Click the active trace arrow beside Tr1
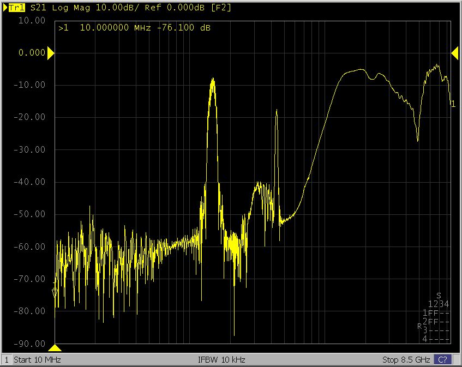462x367 pixels. (5, 8)
